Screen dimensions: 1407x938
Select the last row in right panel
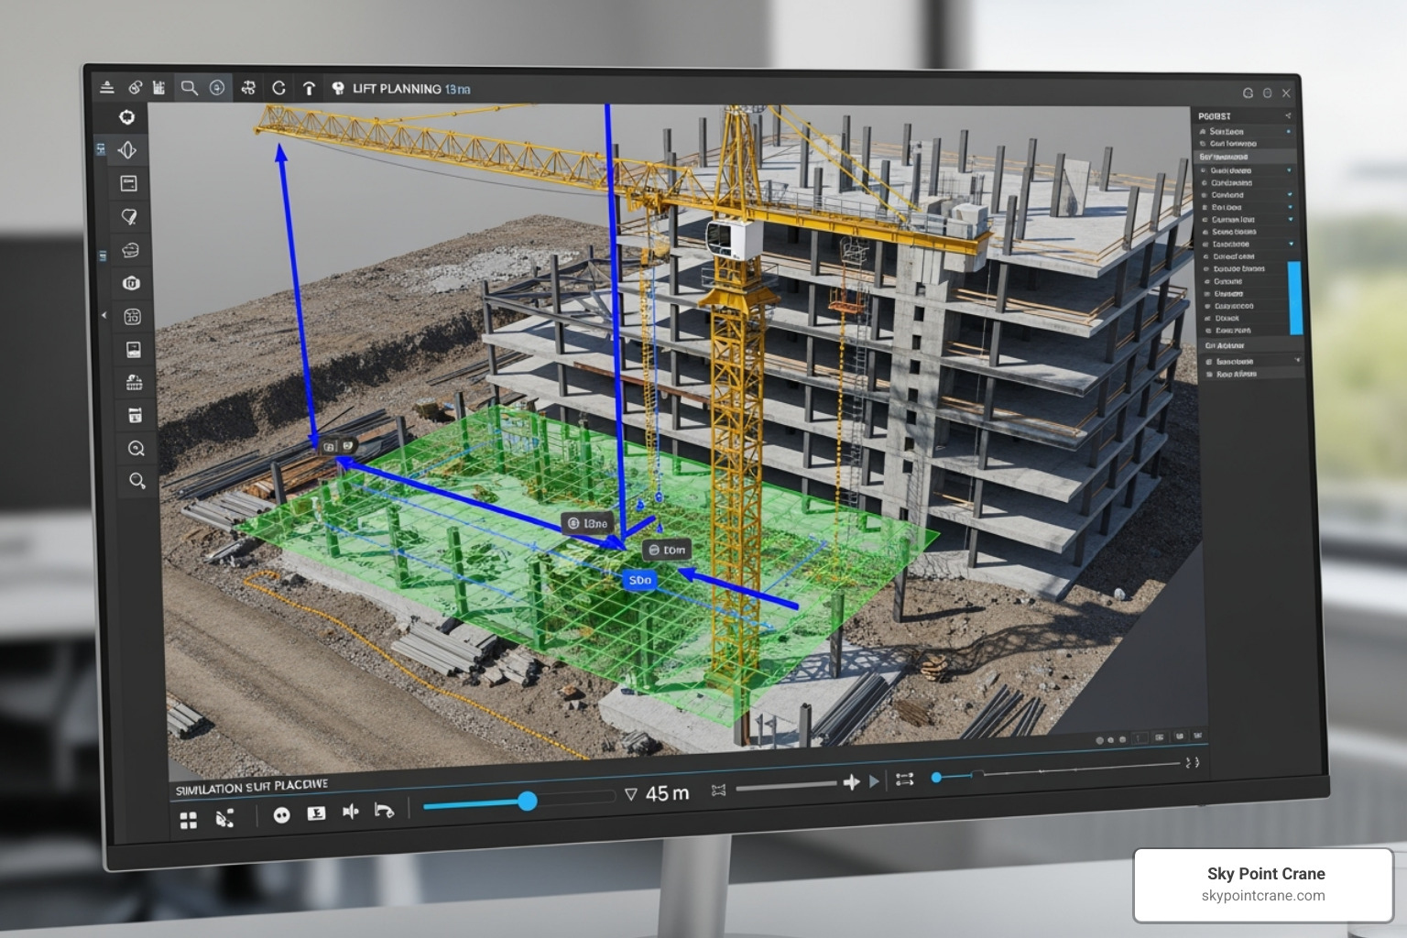tap(1251, 374)
